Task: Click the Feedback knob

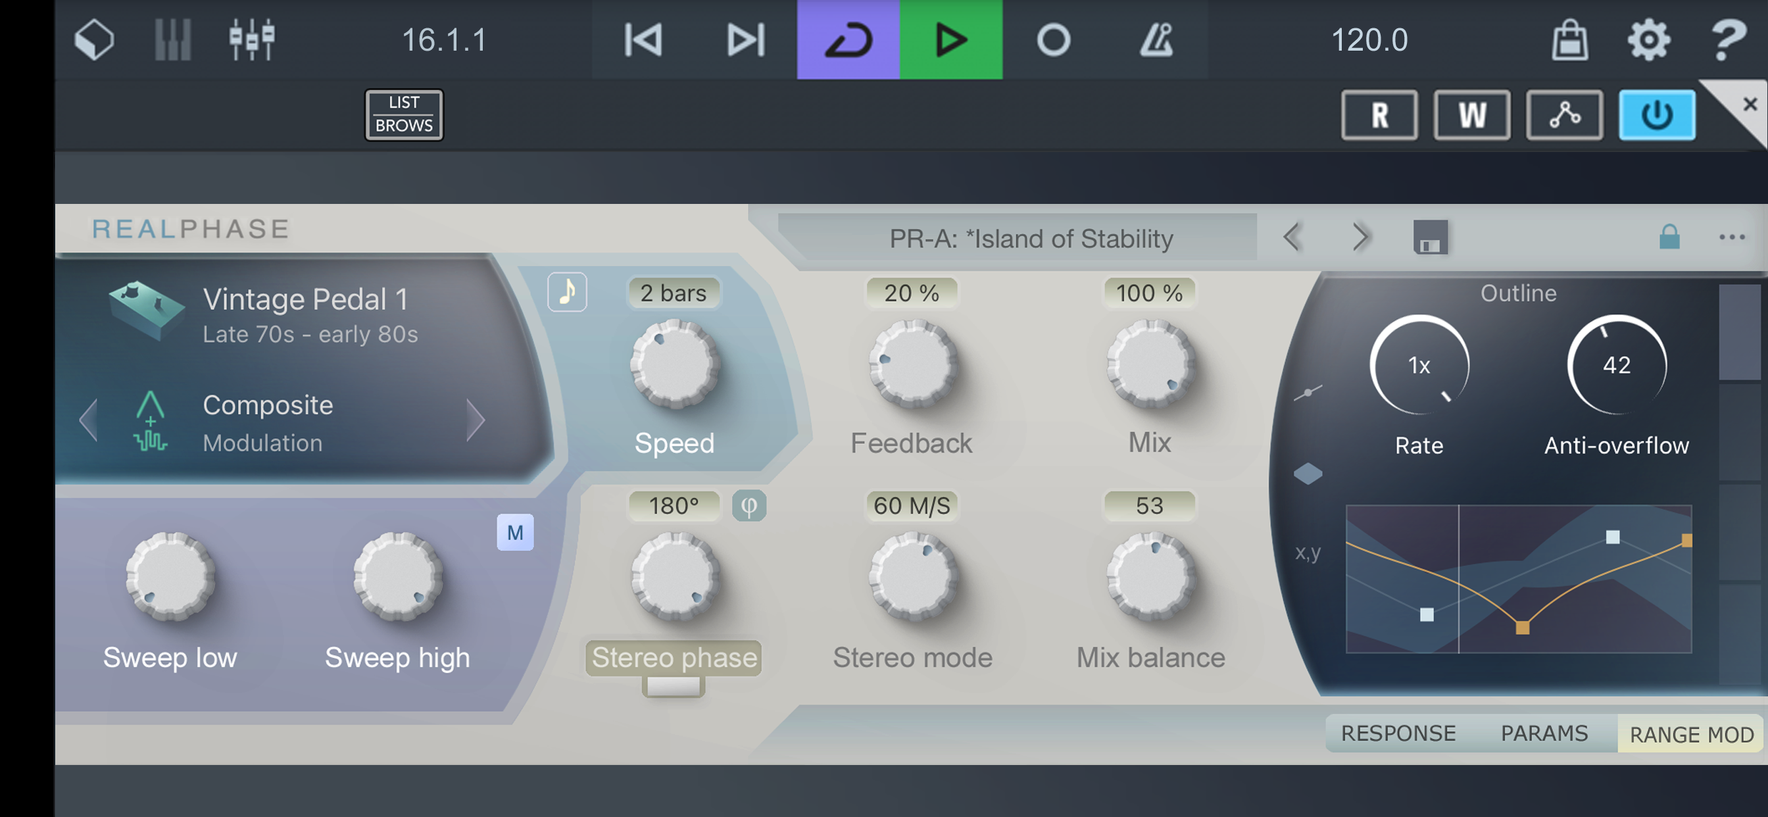Action: (913, 364)
